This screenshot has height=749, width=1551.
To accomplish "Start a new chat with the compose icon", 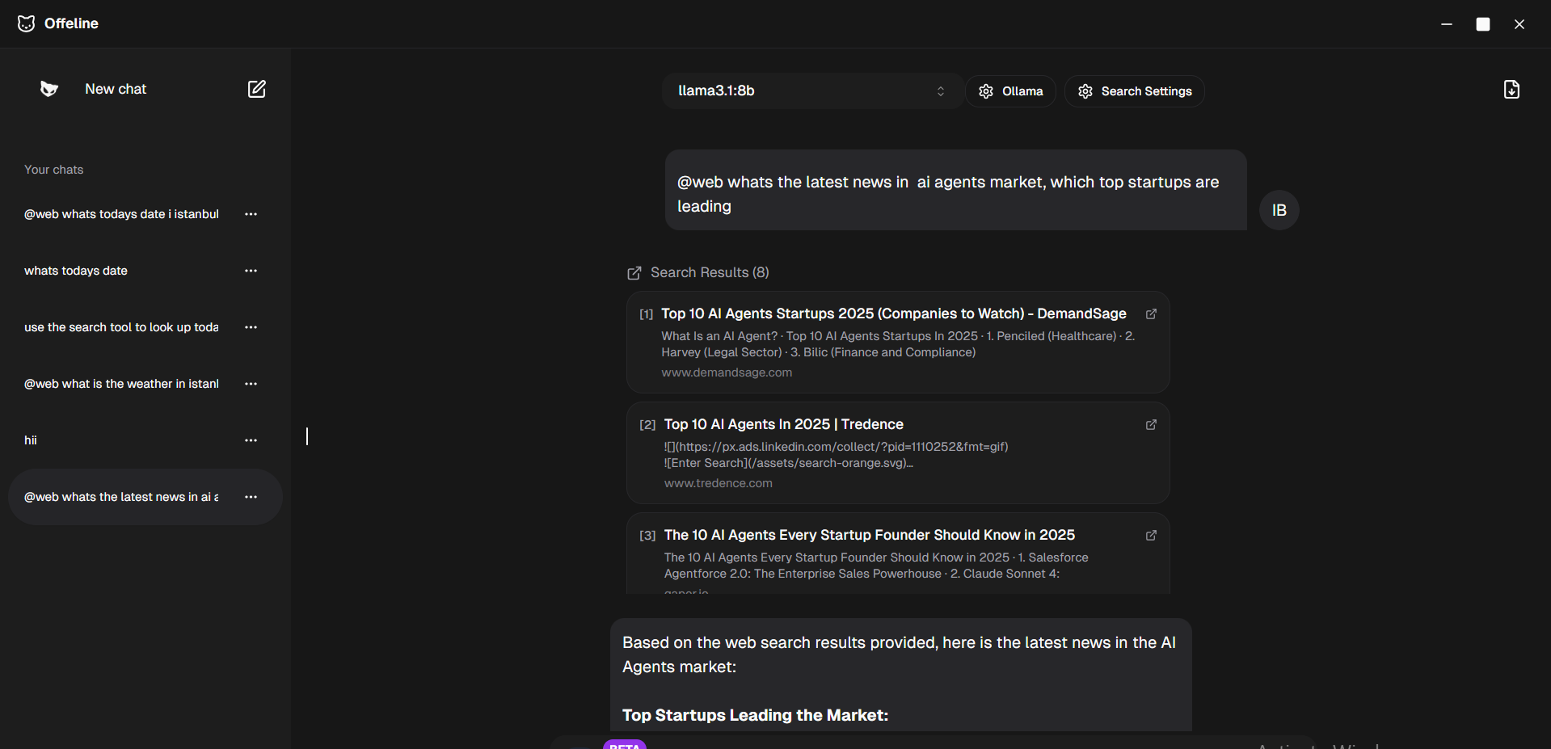I will 256,89.
